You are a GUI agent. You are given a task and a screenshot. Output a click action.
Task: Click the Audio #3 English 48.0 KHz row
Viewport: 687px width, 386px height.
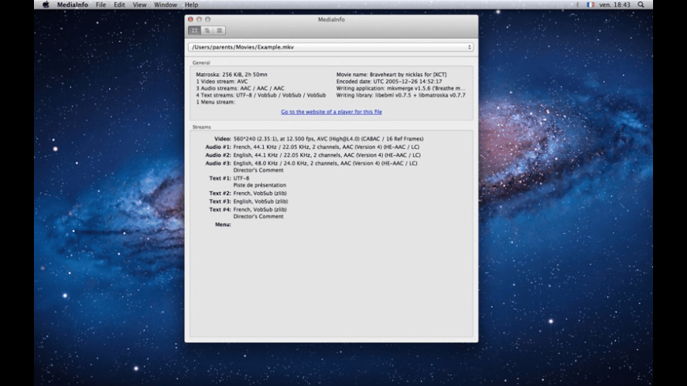point(311,164)
